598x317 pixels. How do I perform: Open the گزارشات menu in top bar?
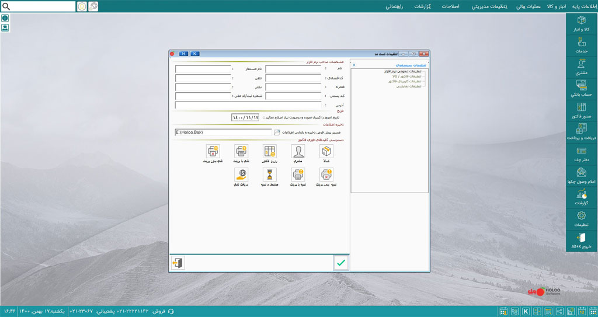tap(423, 6)
